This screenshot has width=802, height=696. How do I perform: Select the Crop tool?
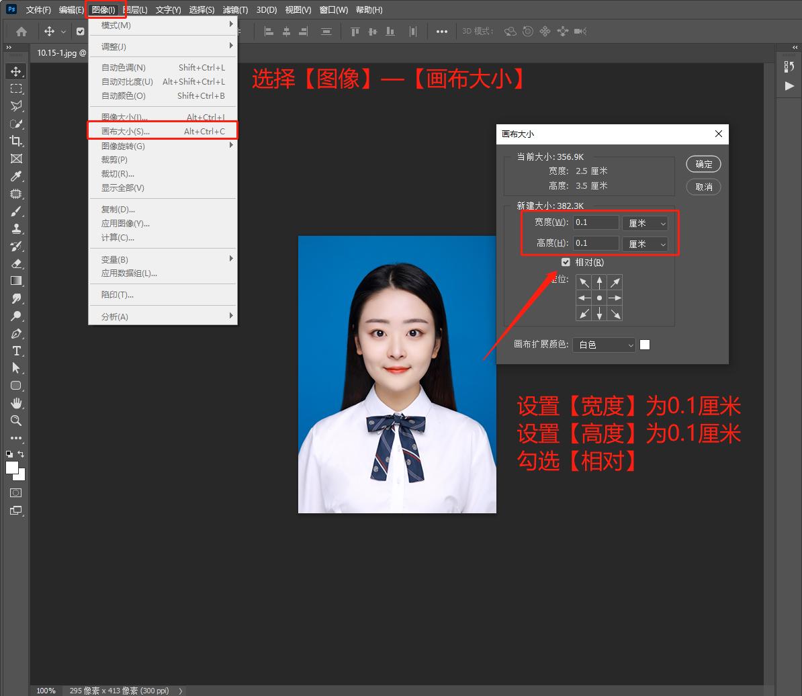point(16,141)
